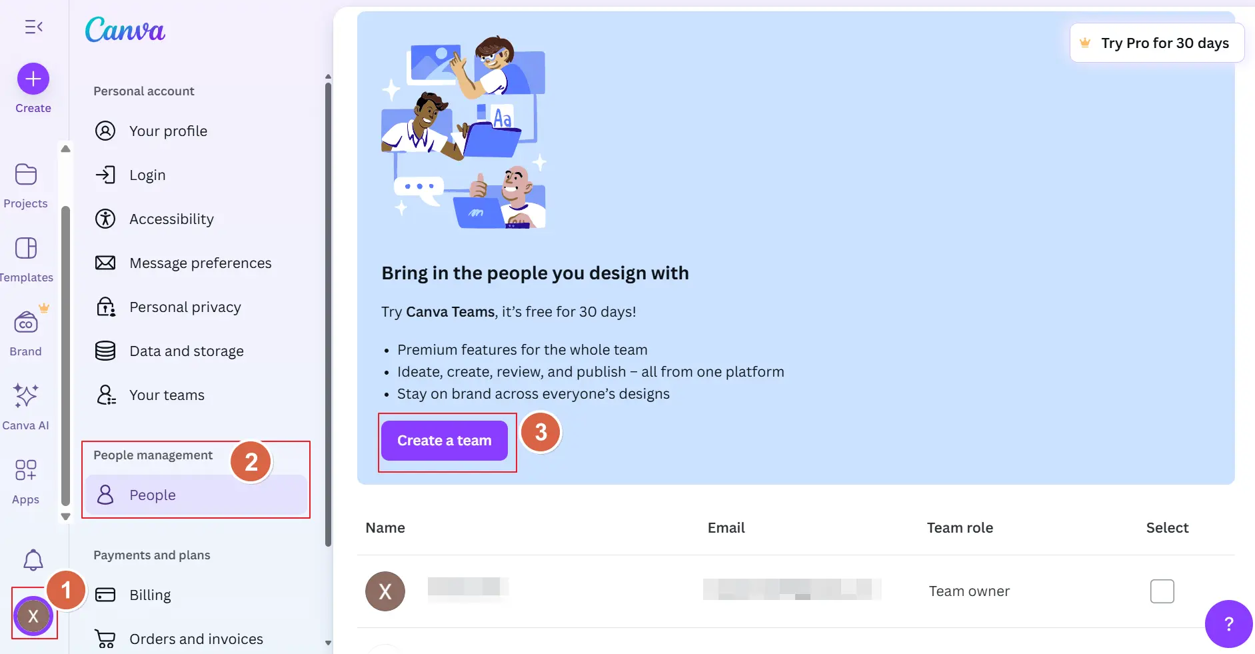Screen dimensions: 1255x654
Task: Go to Personal privacy settings
Action: click(x=185, y=307)
